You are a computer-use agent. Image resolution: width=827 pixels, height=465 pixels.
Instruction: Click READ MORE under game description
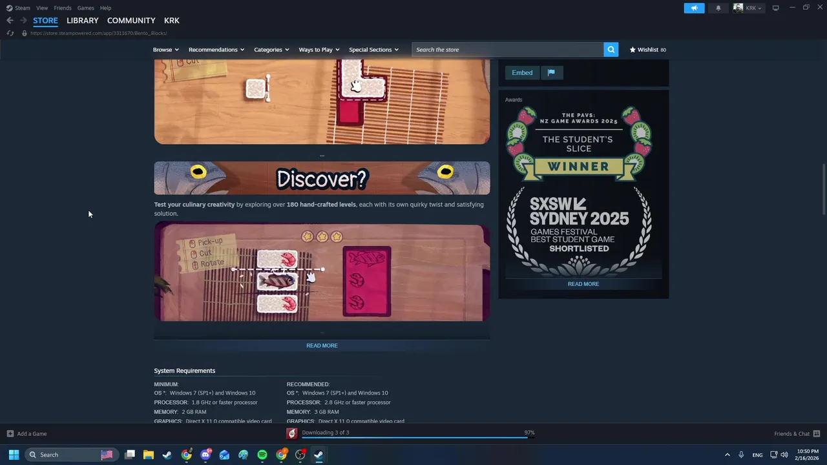[322, 346]
